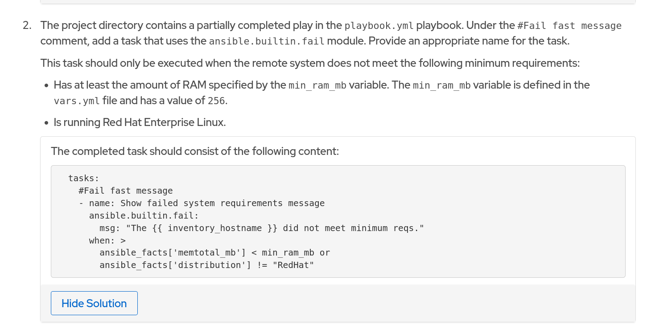Image resolution: width=647 pixels, height=329 pixels.
Task: Click the inline #Fail fast message text in paragraph
Action: pyautogui.click(x=569, y=26)
